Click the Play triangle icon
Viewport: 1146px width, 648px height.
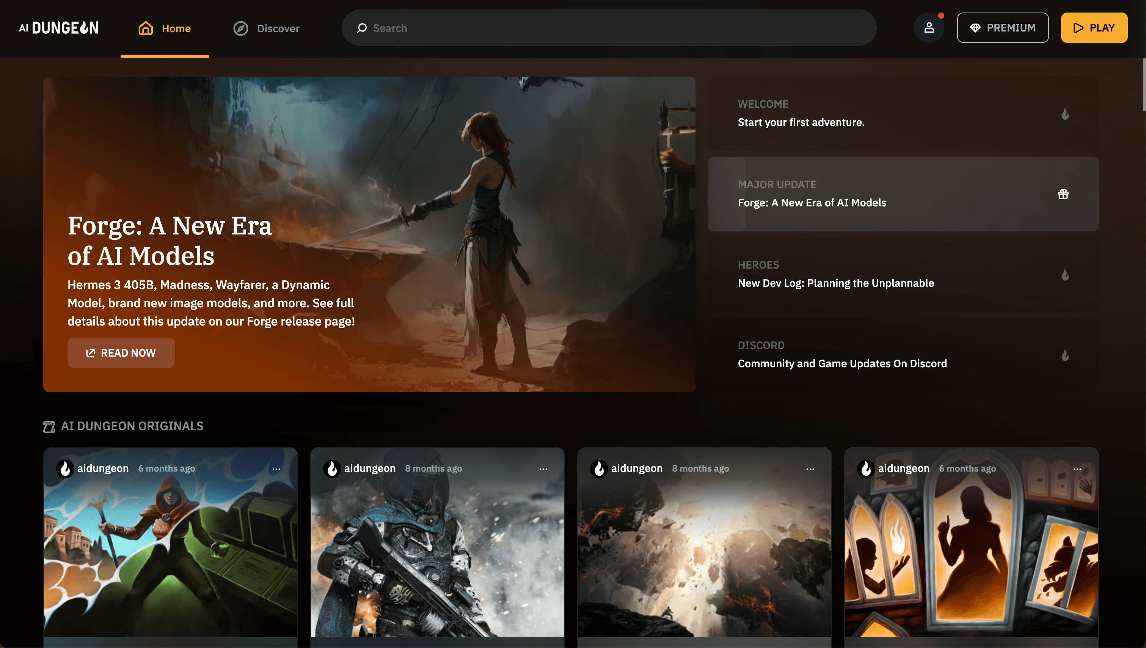pyautogui.click(x=1078, y=28)
